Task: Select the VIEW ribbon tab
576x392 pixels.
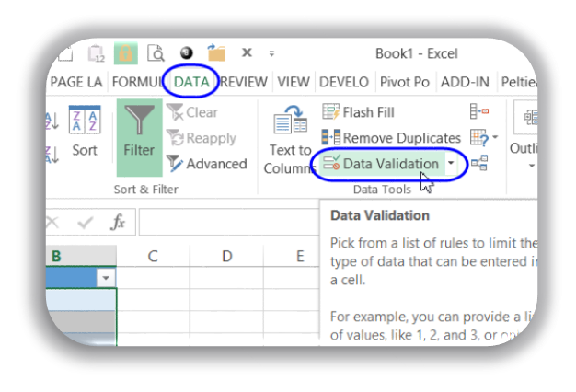Action: point(294,82)
